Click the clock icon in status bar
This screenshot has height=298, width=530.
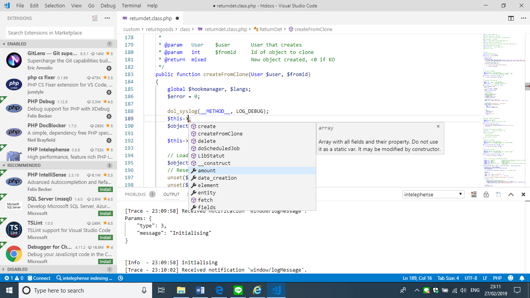(120, 278)
